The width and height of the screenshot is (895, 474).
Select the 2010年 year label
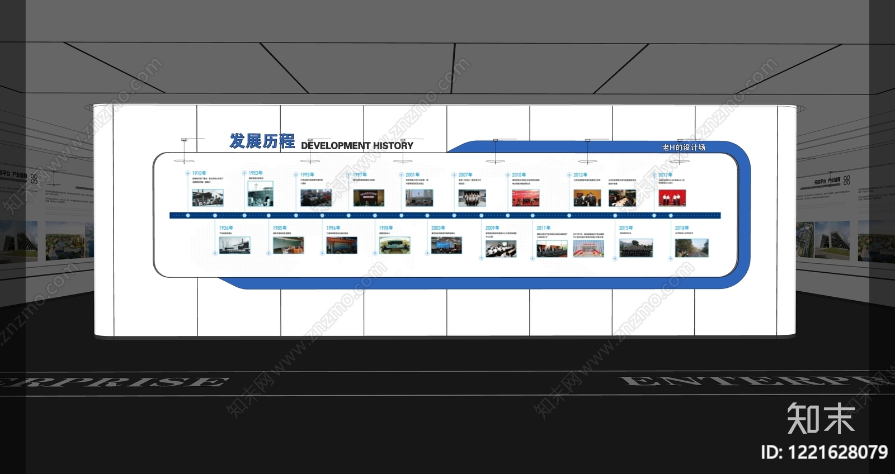pyautogui.click(x=519, y=175)
